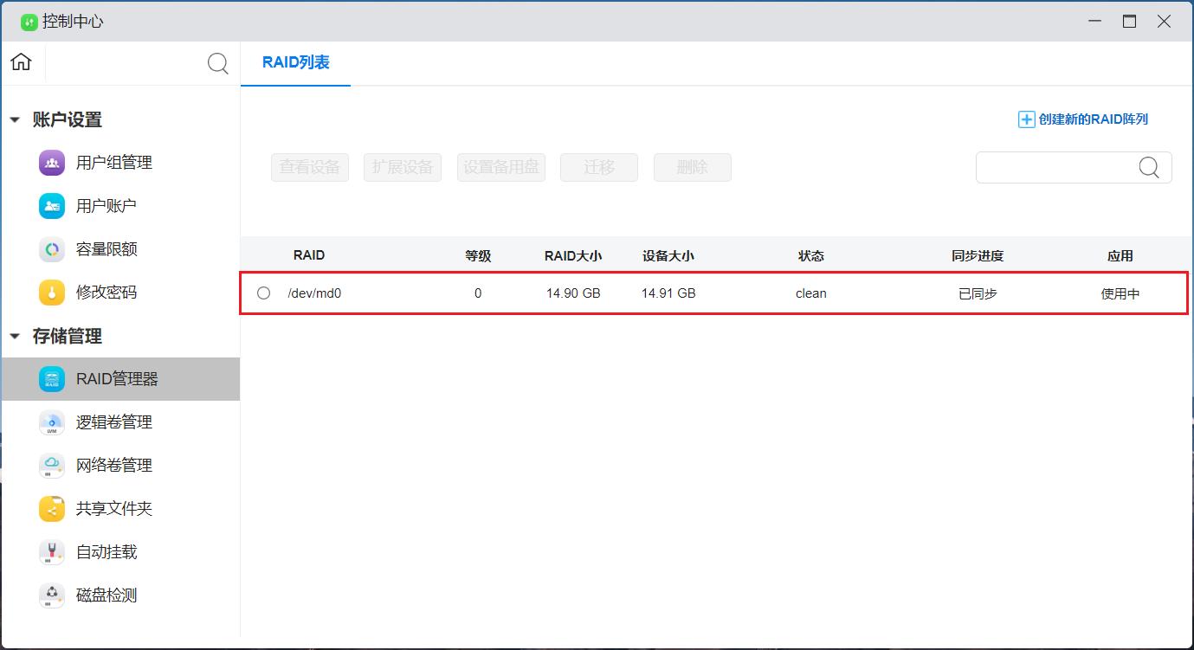
Task: Collapse the 账户设置 section
Action: [x=15, y=120]
